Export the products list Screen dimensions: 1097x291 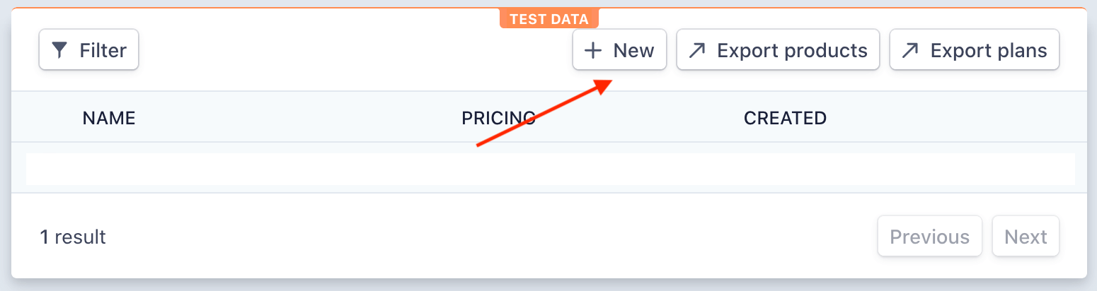[778, 50]
